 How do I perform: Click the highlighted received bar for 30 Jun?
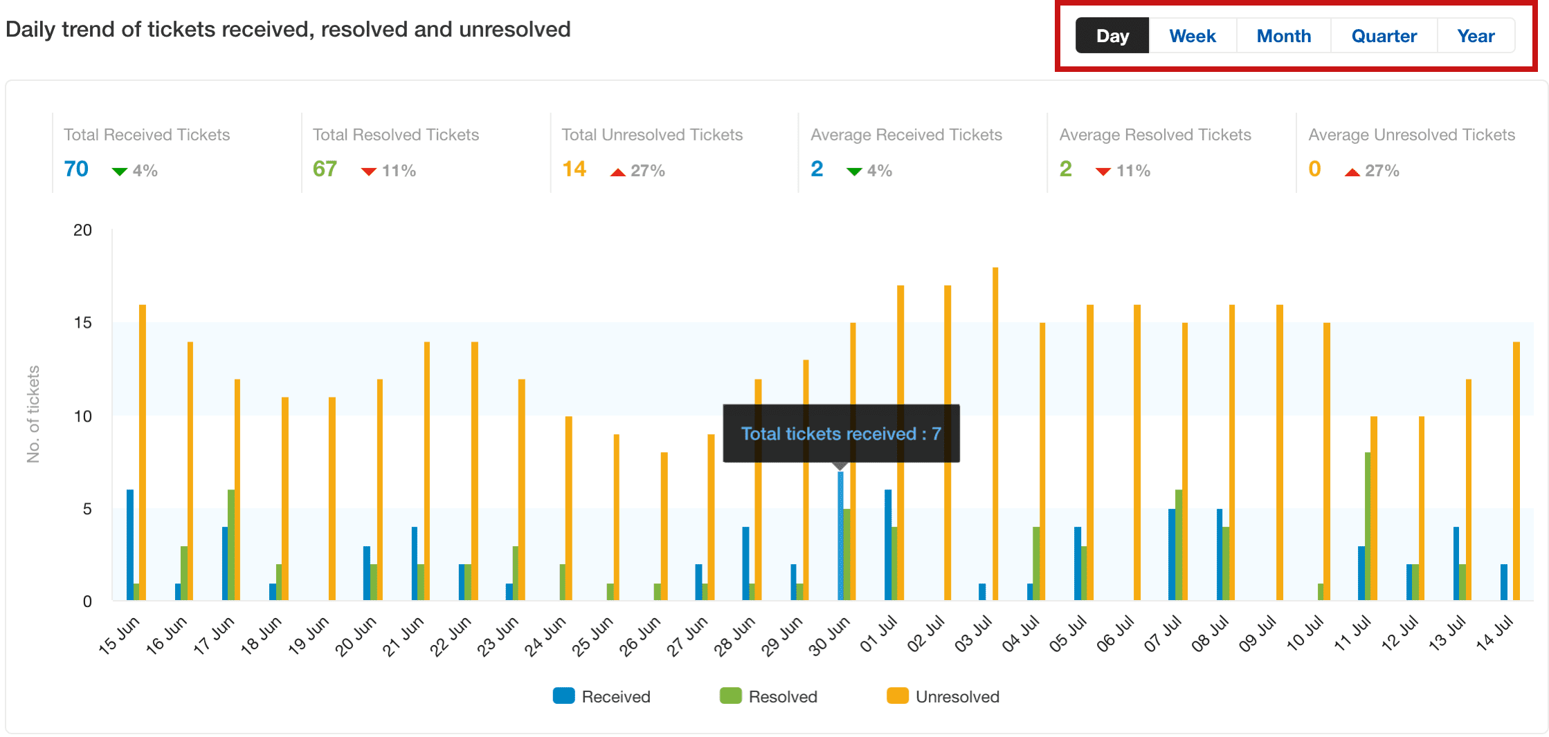(840, 535)
